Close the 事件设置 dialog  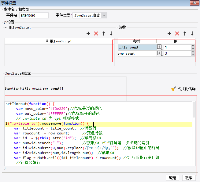point(194,3)
